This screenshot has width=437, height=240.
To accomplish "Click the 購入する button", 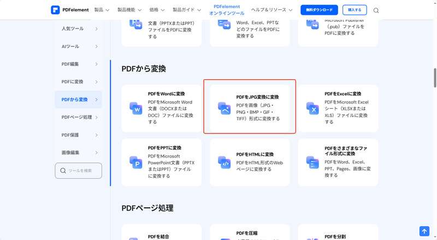I will (x=355, y=10).
